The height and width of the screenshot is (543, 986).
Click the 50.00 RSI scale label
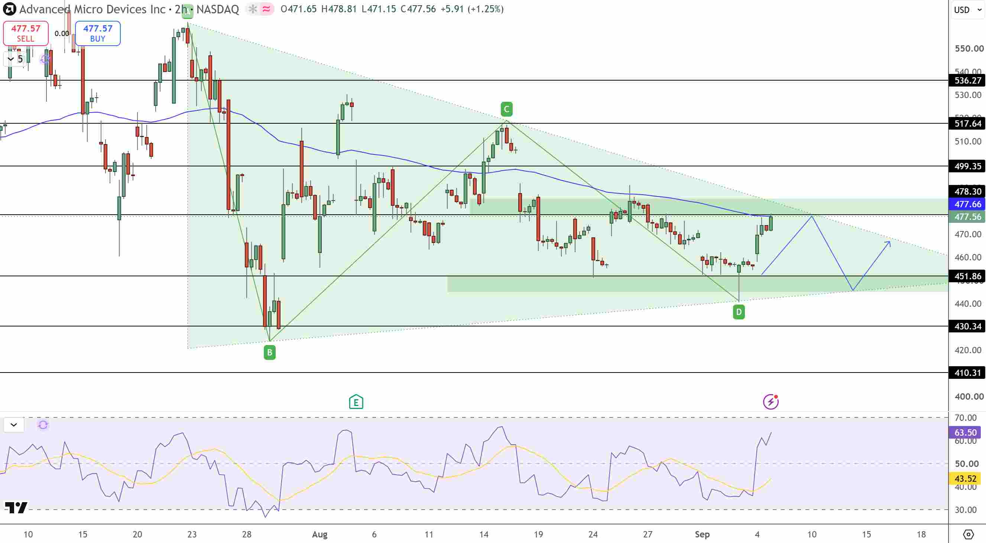click(x=966, y=464)
